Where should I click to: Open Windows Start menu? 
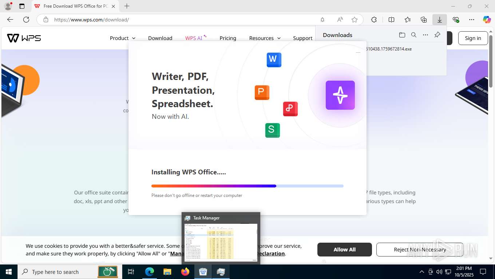tap(8, 272)
